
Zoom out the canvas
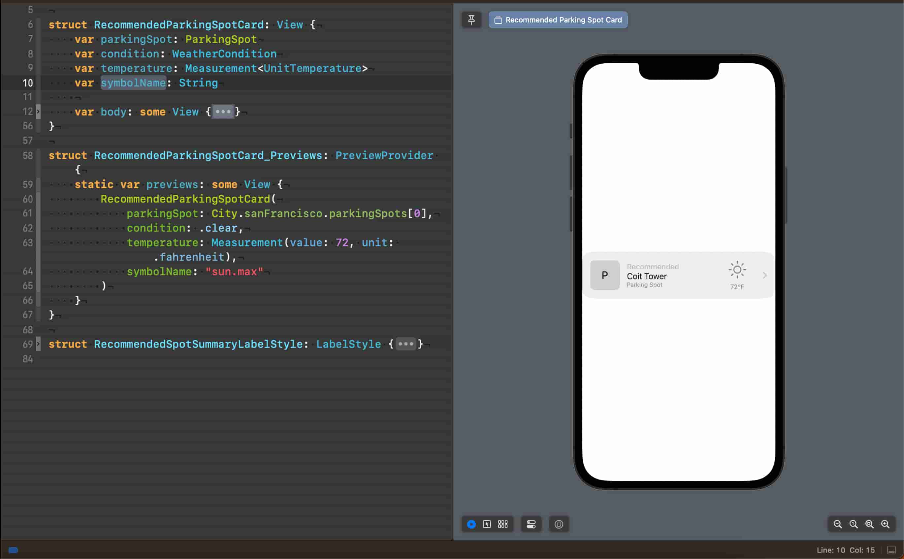click(837, 524)
